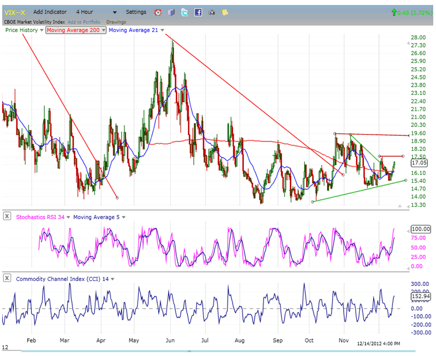Click the alarm clock alert icon
Viewport: 436px width, 356px height.
click(158, 12)
